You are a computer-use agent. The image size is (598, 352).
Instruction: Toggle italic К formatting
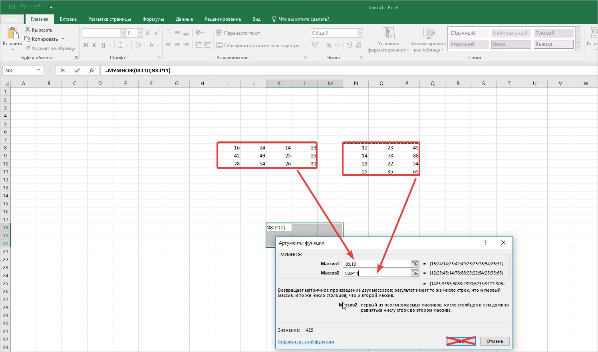pyautogui.click(x=95, y=45)
